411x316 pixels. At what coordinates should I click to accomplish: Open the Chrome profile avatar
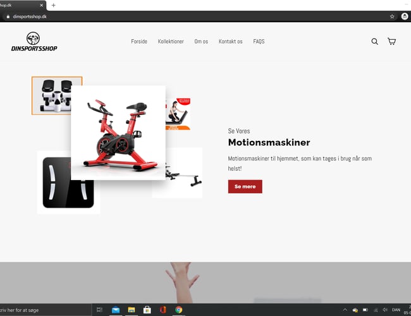pos(405,16)
